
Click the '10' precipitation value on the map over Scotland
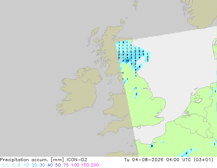pos(127,61)
